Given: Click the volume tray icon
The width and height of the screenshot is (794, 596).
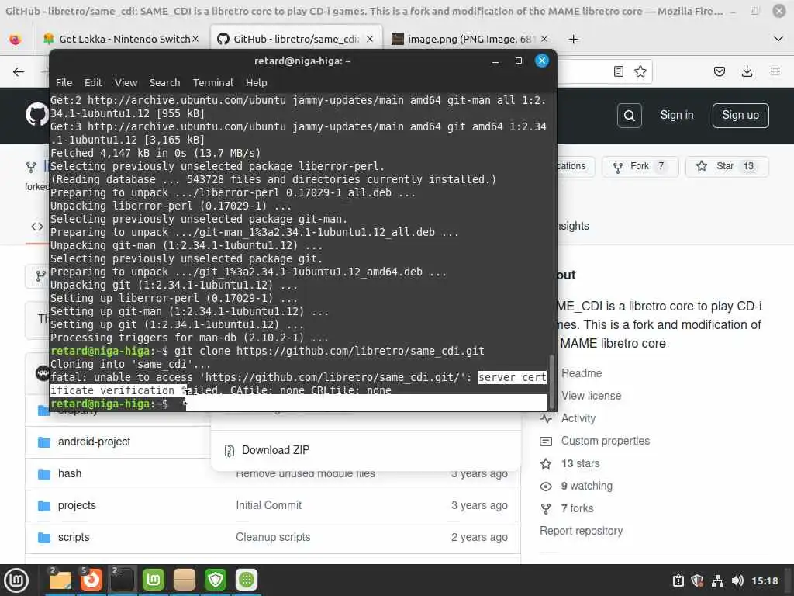Looking at the screenshot, I should [737, 580].
